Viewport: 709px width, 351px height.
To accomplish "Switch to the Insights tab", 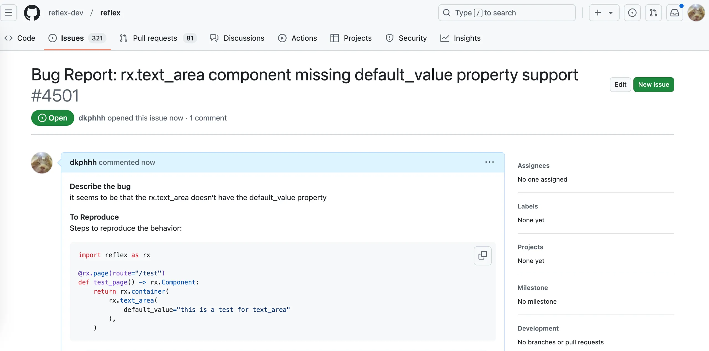I will click(x=460, y=38).
